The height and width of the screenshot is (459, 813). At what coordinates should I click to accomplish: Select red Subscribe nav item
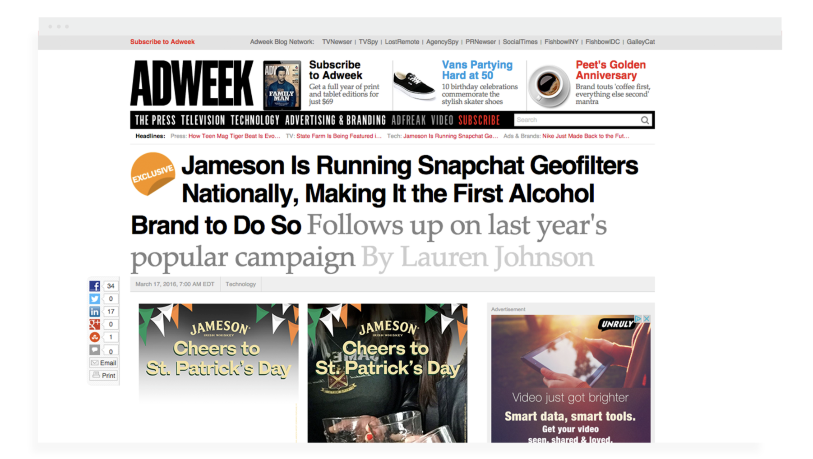point(479,120)
